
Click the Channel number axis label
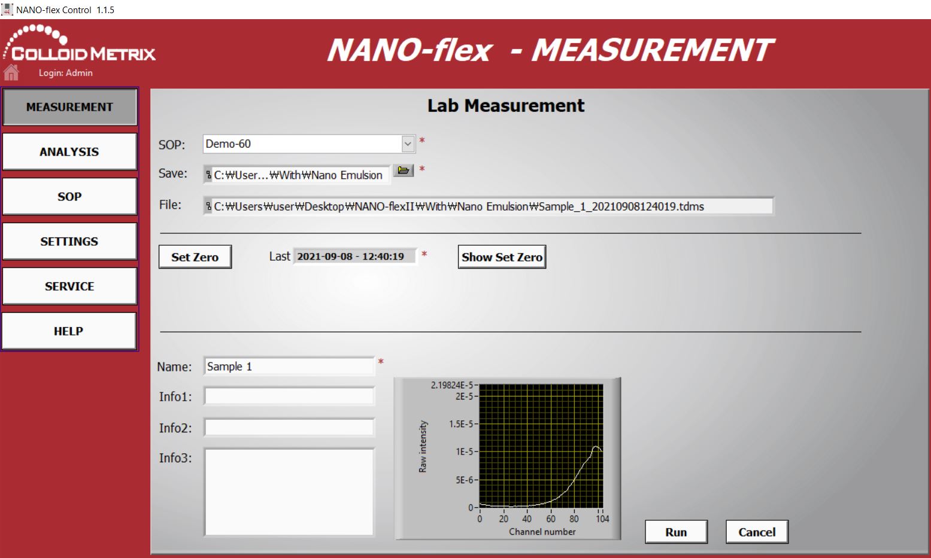[542, 532]
